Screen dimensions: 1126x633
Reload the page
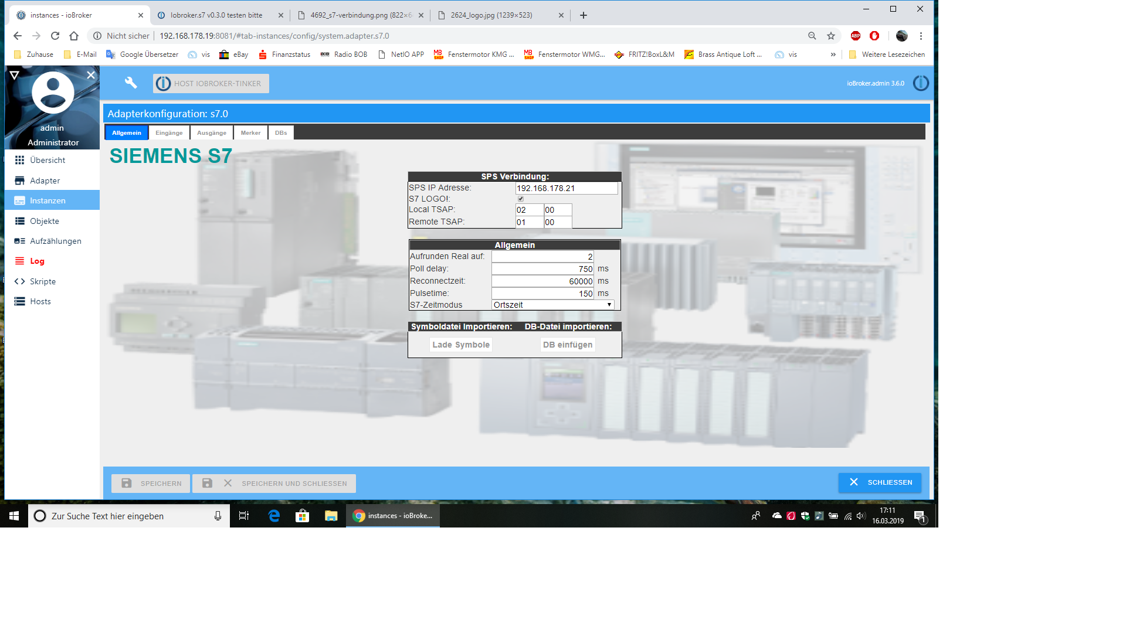click(x=55, y=36)
